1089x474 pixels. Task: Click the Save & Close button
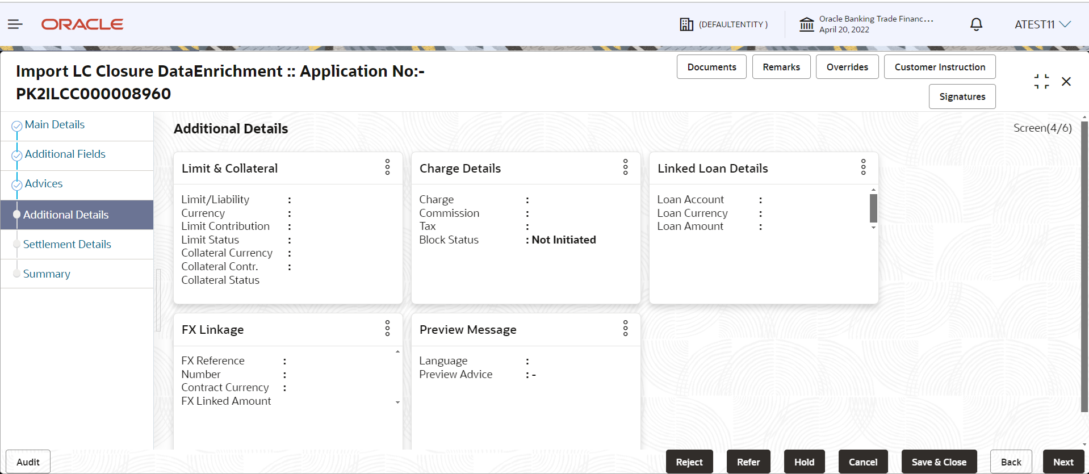(939, 462)
